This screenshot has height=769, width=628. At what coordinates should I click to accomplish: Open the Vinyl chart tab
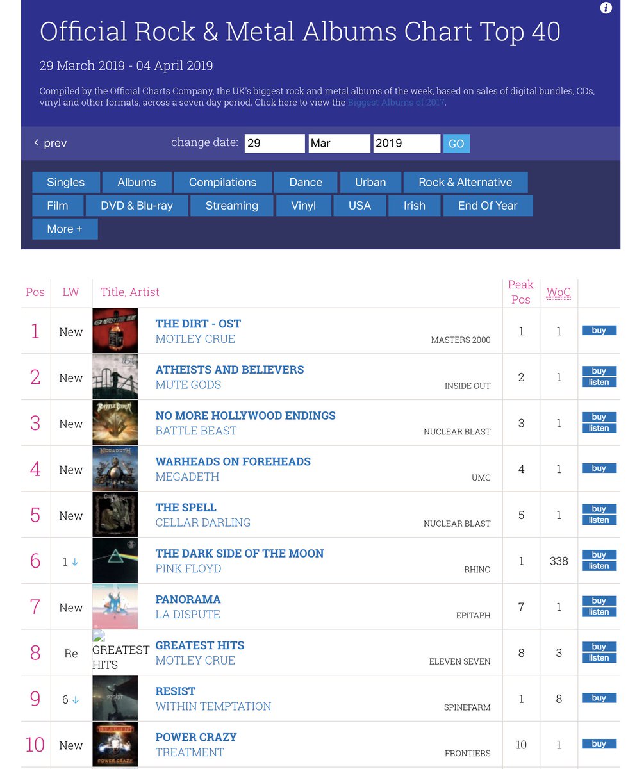[x=304, y=206]
